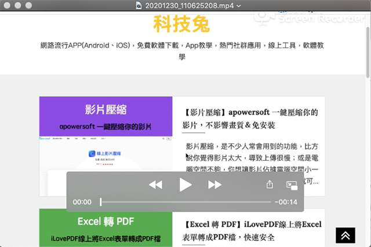
Task: Minimize the video player window
Action: point(18,5)
